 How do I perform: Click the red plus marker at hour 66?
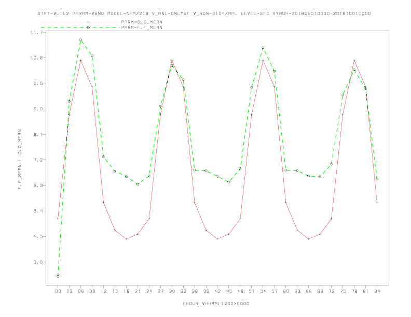click(x=309, y=239)
